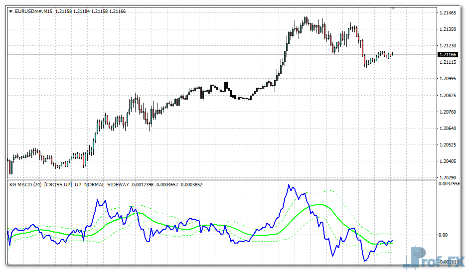
Task: Click the blue MACD line lowest trough
Action: click(x=365, y=260)
